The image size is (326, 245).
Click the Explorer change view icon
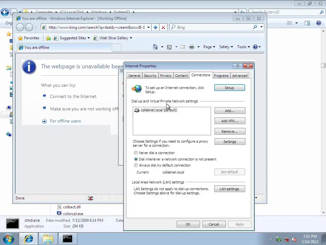290,23
